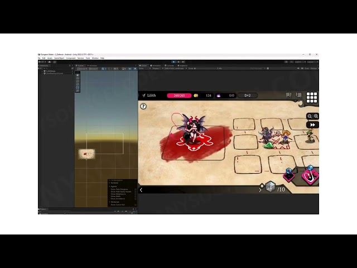Open version control settings icon

(x=55, y=62)
